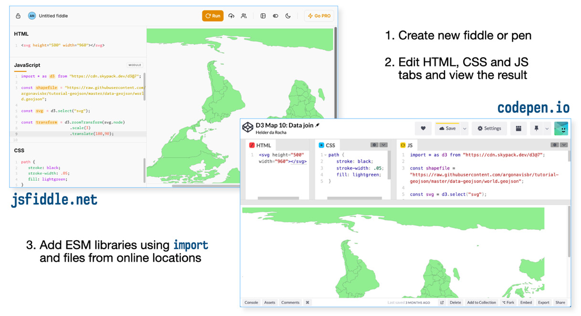The image size is (581, 316).
Task: Pin the pen with the pin icon
Action: [537, 128]
